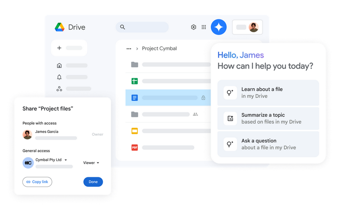This screenshot has width=344, height=206.
Task: Open Drive settings gear
Action: tap(193, 27)
